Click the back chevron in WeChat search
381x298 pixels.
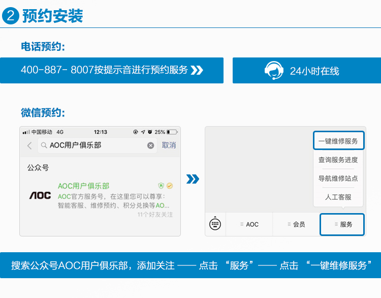point(29,145)
